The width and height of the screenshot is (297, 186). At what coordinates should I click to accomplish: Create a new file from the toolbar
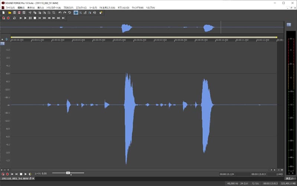tap(4, 13)
